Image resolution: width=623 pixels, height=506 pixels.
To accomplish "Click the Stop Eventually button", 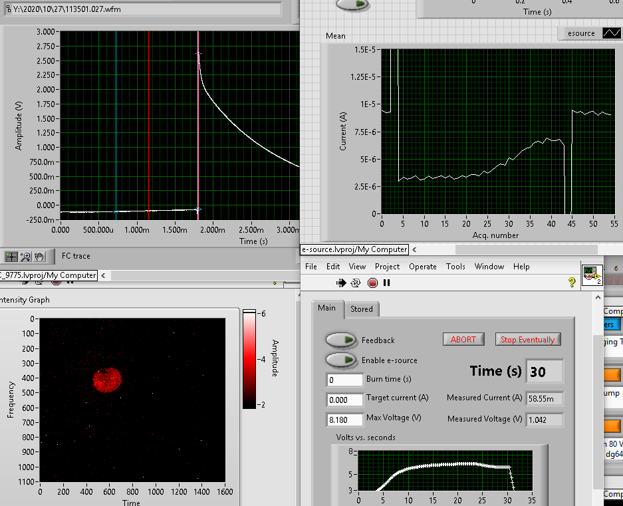I will (527, 339).
